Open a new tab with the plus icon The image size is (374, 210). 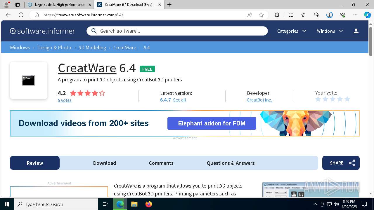pos(169,5)
